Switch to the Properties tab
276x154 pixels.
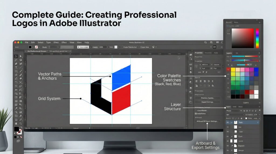pyautogui.click(x=198, y=53)
